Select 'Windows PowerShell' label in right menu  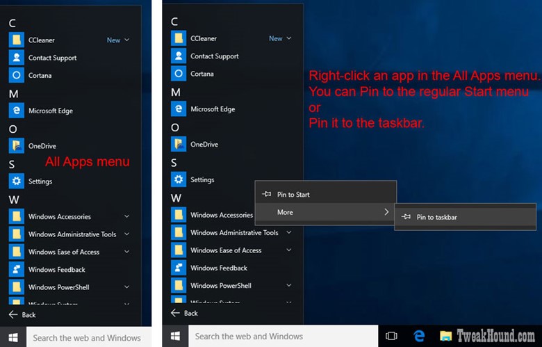[x=221, y=285]
